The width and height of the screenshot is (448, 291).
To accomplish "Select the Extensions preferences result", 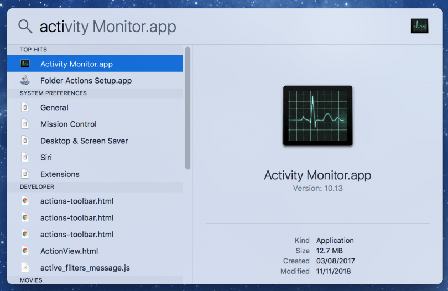I will click(95, 174).
